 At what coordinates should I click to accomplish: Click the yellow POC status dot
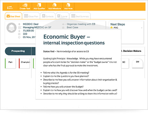[111, 28]
